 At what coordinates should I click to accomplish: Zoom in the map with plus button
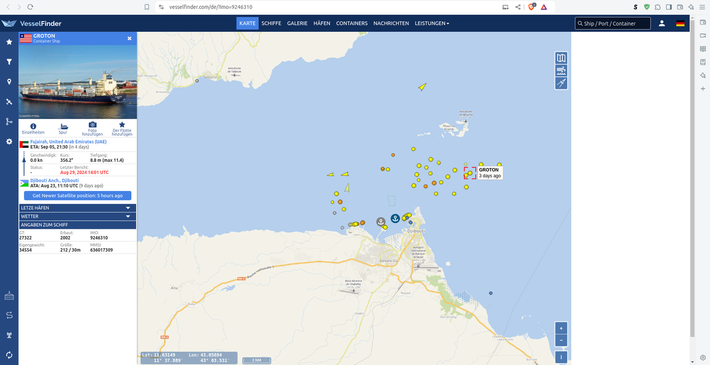[561, 328]
